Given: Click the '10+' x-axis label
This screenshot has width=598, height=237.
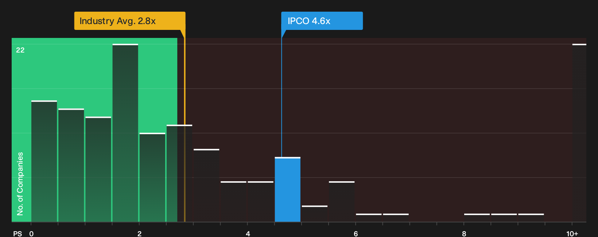Looking at the screenshot, I should [572, 234].
